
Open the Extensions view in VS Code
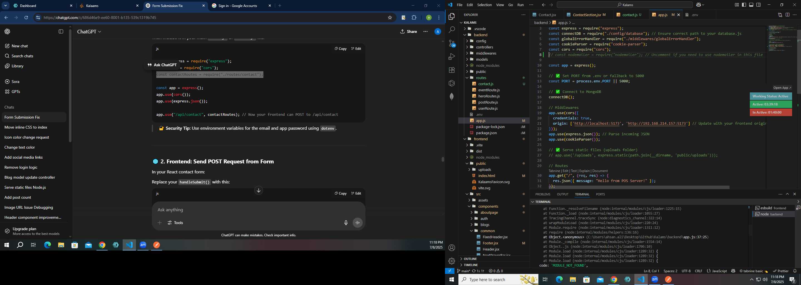[x=451, y=70]
